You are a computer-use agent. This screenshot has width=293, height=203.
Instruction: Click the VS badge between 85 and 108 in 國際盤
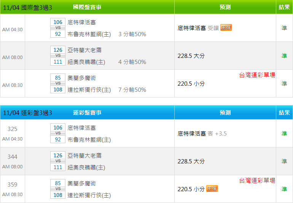click(58, 83)
